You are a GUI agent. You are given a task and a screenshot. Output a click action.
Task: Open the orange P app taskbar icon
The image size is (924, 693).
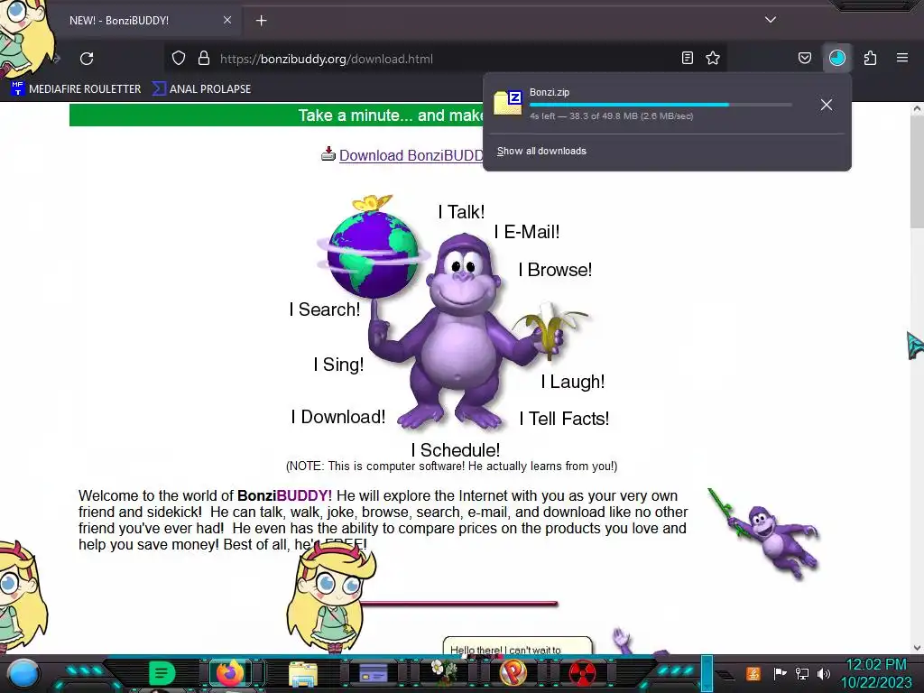[x=513, y=673]
